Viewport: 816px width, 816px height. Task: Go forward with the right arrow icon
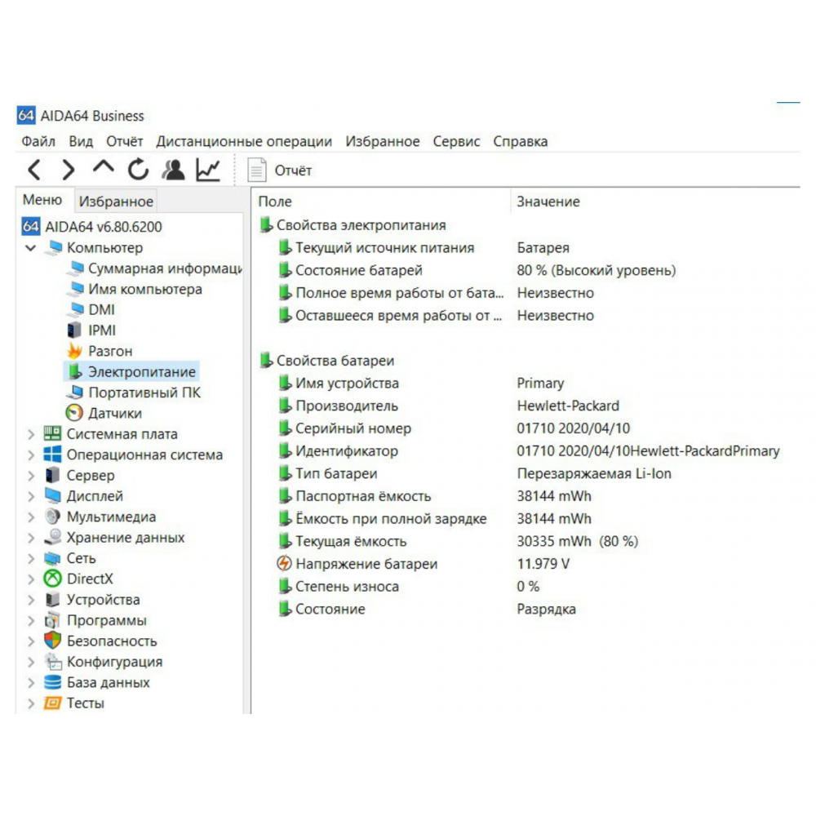pyautogui.click(x=69, y=171)
